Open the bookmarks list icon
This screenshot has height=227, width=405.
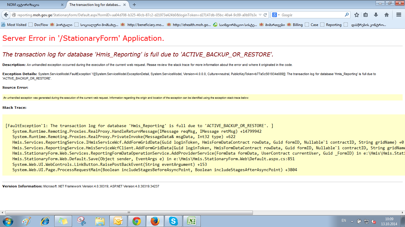click(366, 15)
